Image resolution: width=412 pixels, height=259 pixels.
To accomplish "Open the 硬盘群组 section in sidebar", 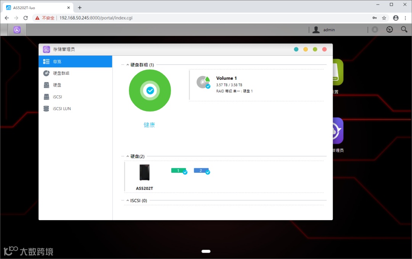I will coord(61,73).
